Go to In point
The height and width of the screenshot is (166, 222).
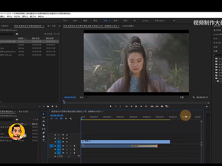click(x=126, y=106)
